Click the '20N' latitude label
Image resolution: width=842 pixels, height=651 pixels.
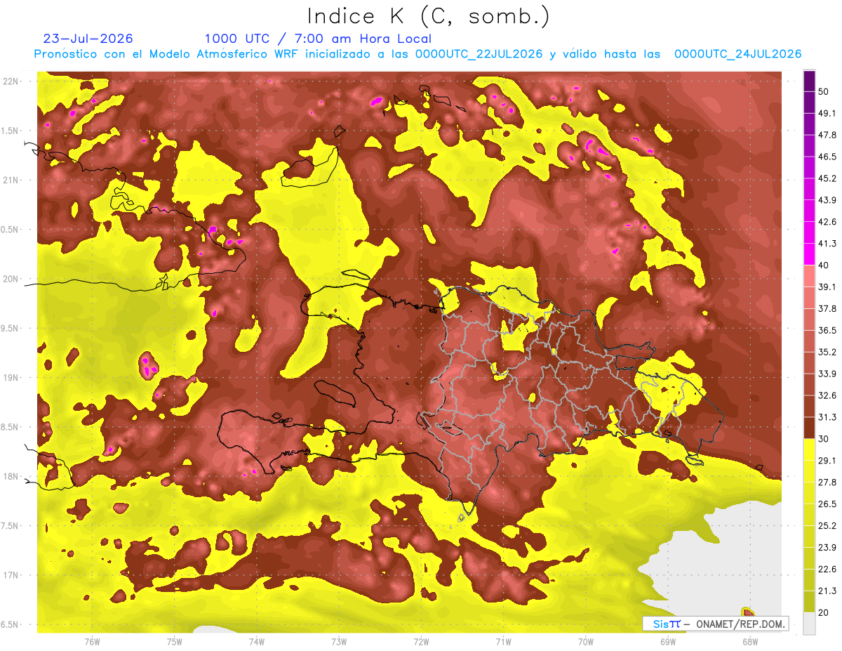[11, 279]
